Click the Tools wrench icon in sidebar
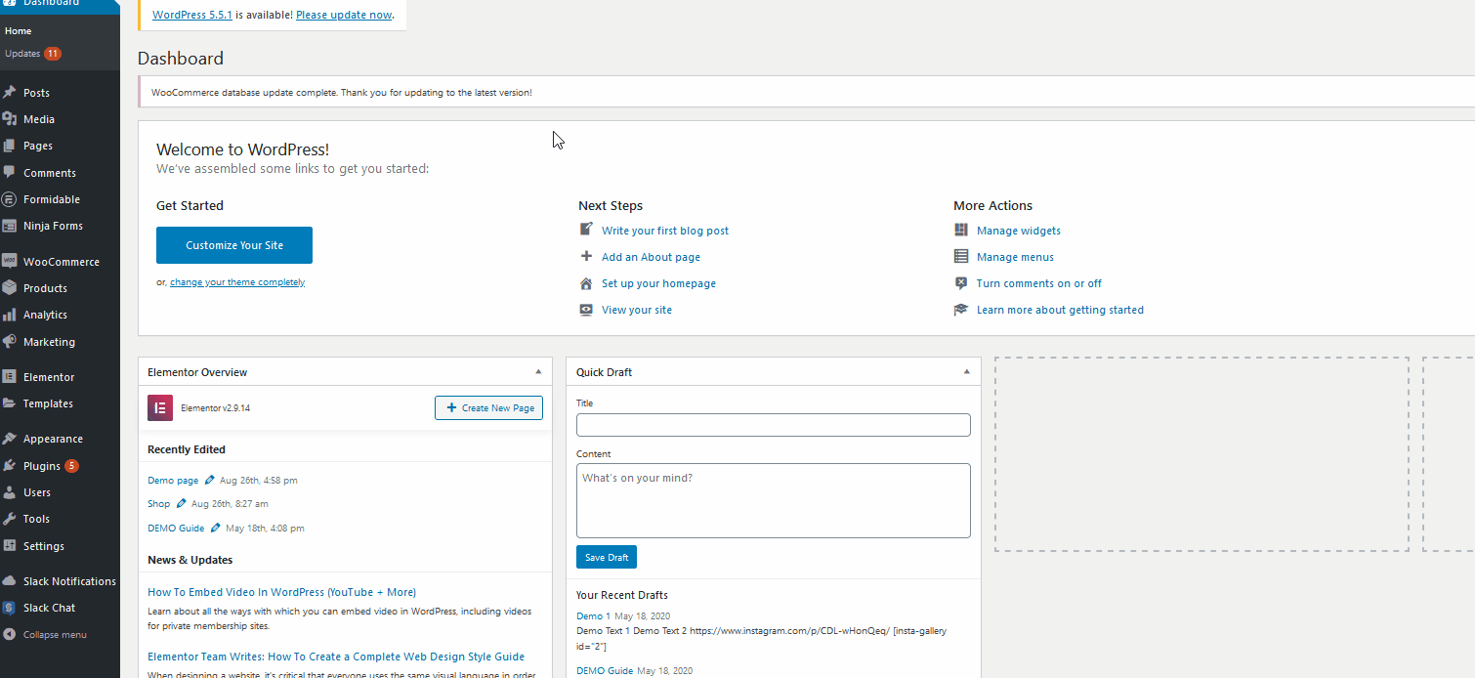This screenshot has width=1475, height=678. click(x=10, y=519)
